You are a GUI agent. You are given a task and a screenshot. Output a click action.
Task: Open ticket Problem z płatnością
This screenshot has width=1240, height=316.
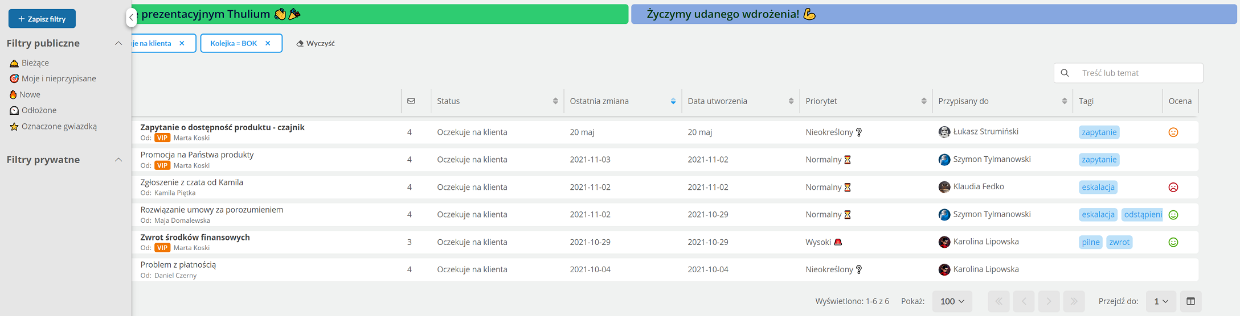[x=178, y=265]
